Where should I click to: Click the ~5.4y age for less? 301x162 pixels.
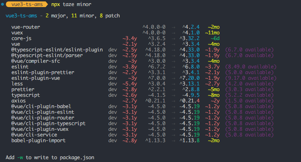[130, 84]
